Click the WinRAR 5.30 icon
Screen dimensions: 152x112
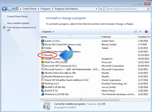(x=43, y=87)
